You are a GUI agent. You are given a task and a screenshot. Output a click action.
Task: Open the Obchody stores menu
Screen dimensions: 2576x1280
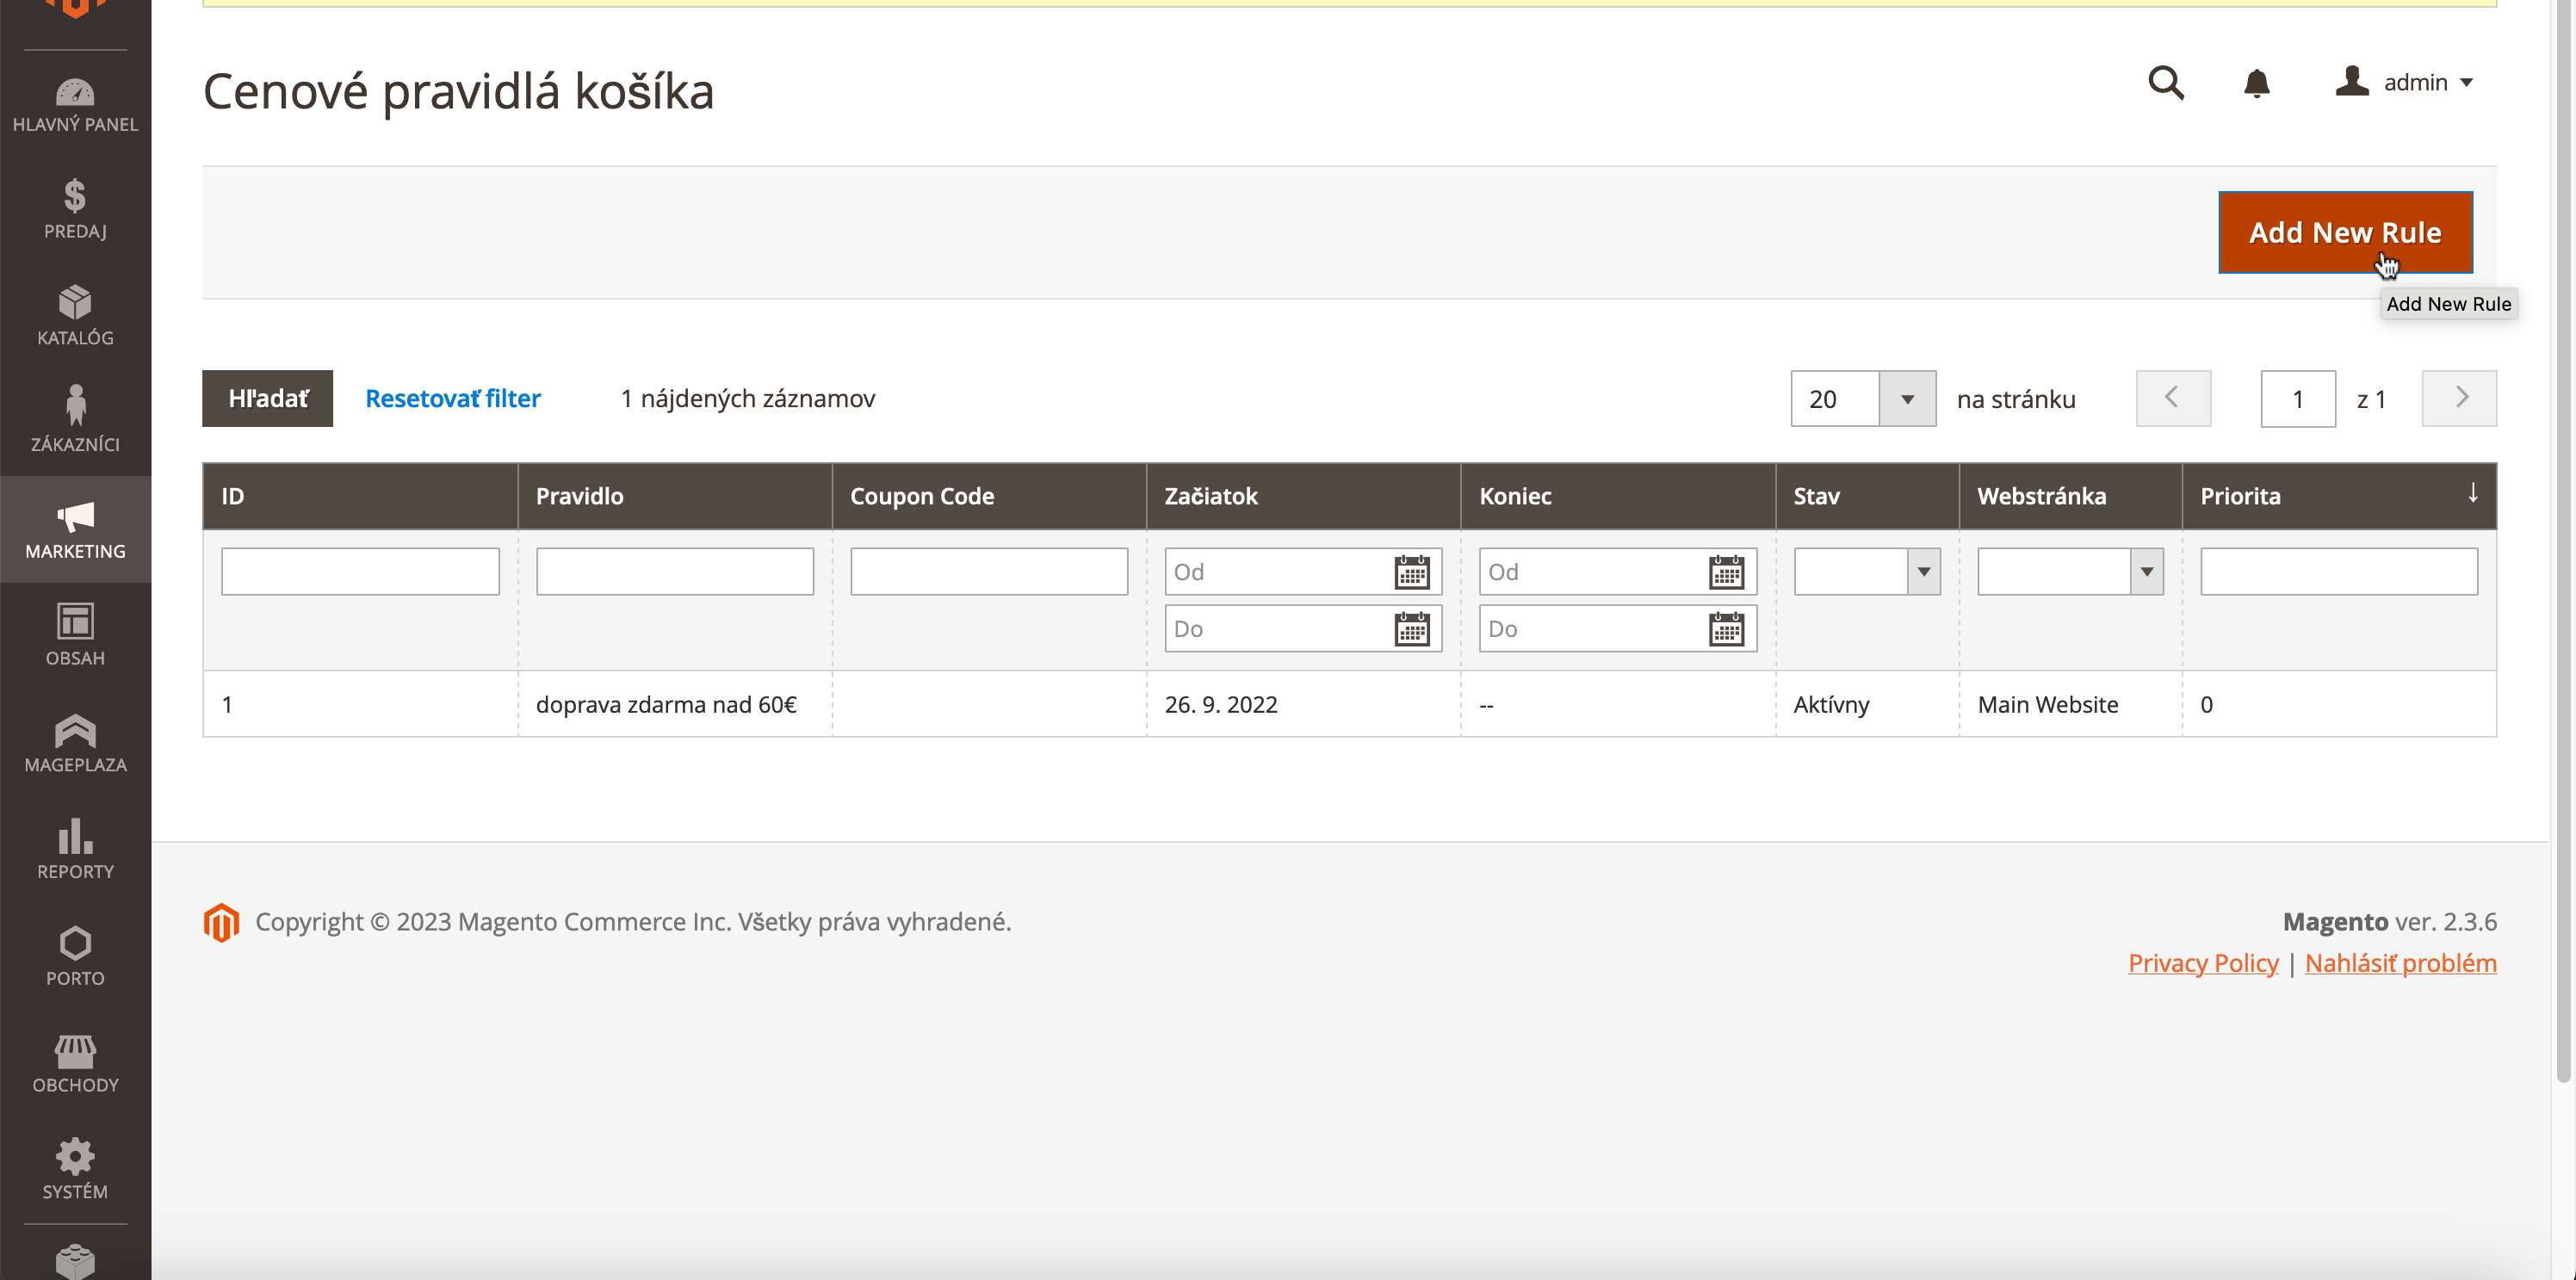(x=75, y=1063)
